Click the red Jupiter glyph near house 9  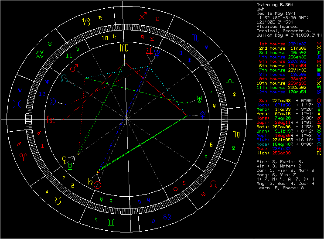click(149, 51)
